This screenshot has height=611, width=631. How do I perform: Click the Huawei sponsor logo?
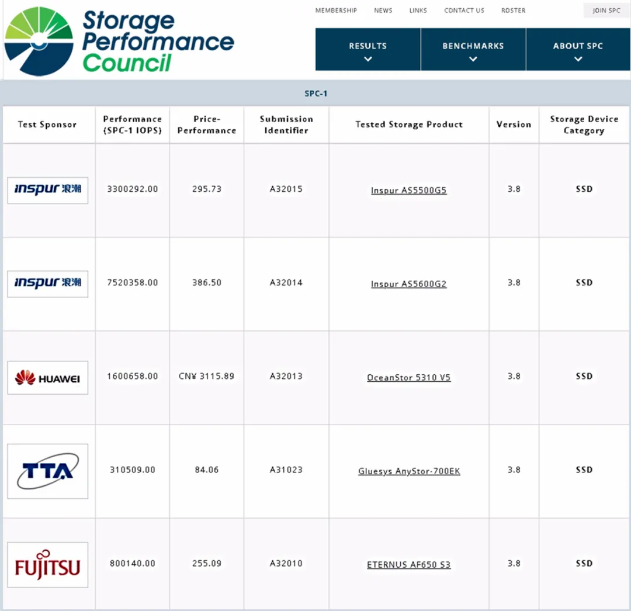tap(48, 378)
